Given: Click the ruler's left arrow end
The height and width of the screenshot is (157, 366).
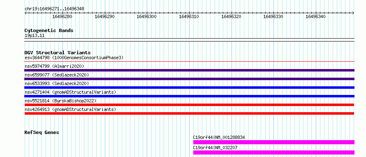Looking at the screenshot, I should (x=25, y=13).
